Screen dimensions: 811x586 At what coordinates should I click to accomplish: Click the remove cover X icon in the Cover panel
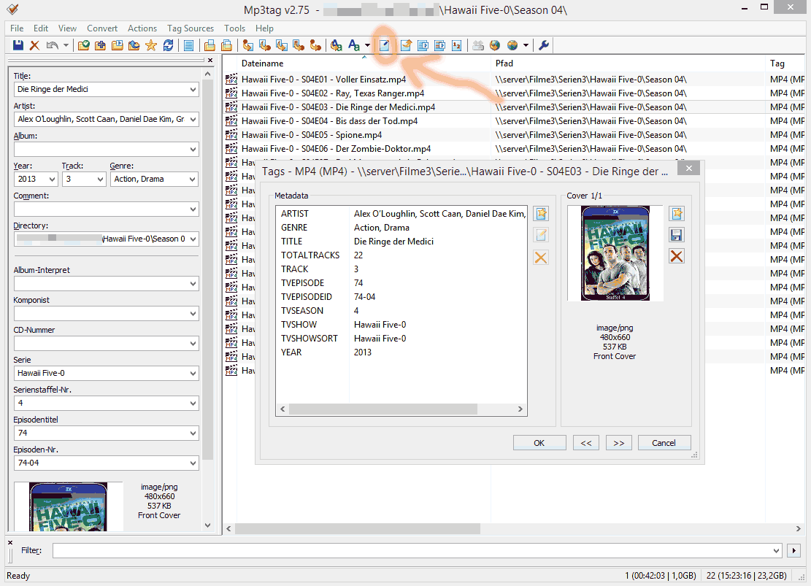pos(677,257)
